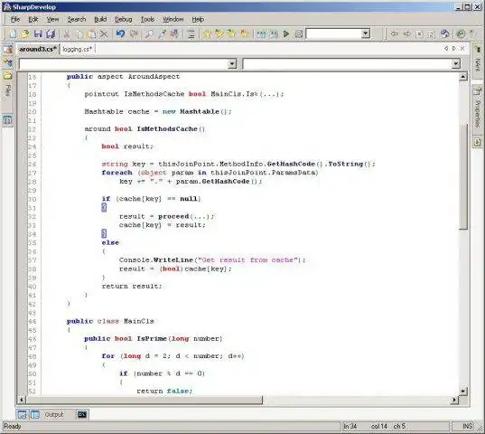
Task: Open the File menu
Action: coord(15,20)
